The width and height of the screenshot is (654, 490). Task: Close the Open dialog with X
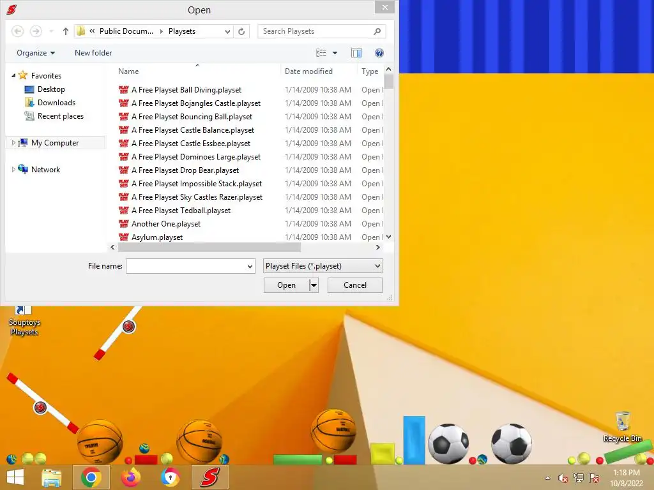tap(385, 7)
